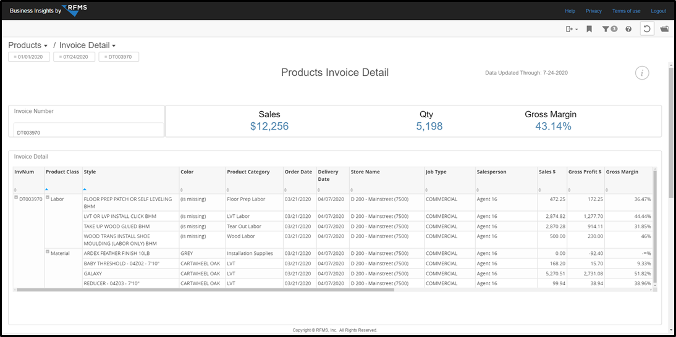Select LVT OR LVP INSTALL CLICK BHM
The width and height of the screenshot is (676, 337).
131,216
